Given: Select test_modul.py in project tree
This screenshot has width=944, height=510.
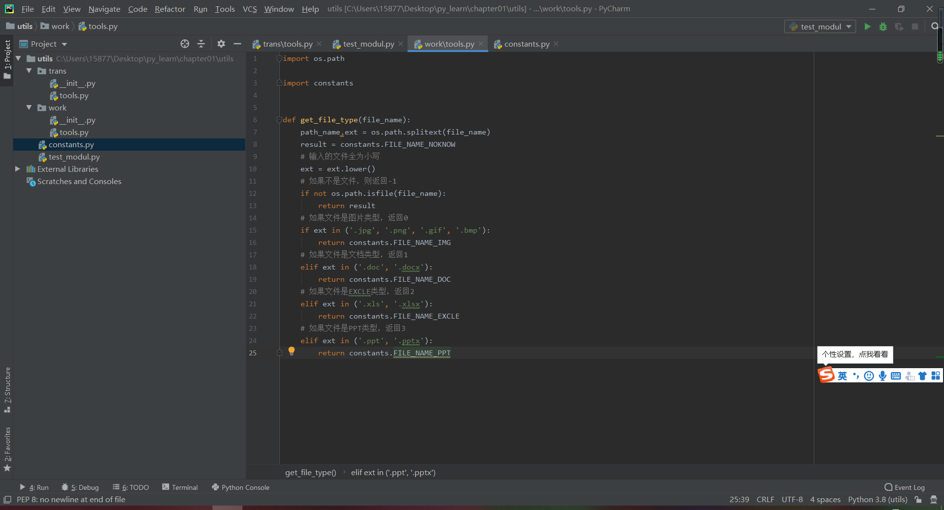Looking at the screenshot, I should pos(129,157).
